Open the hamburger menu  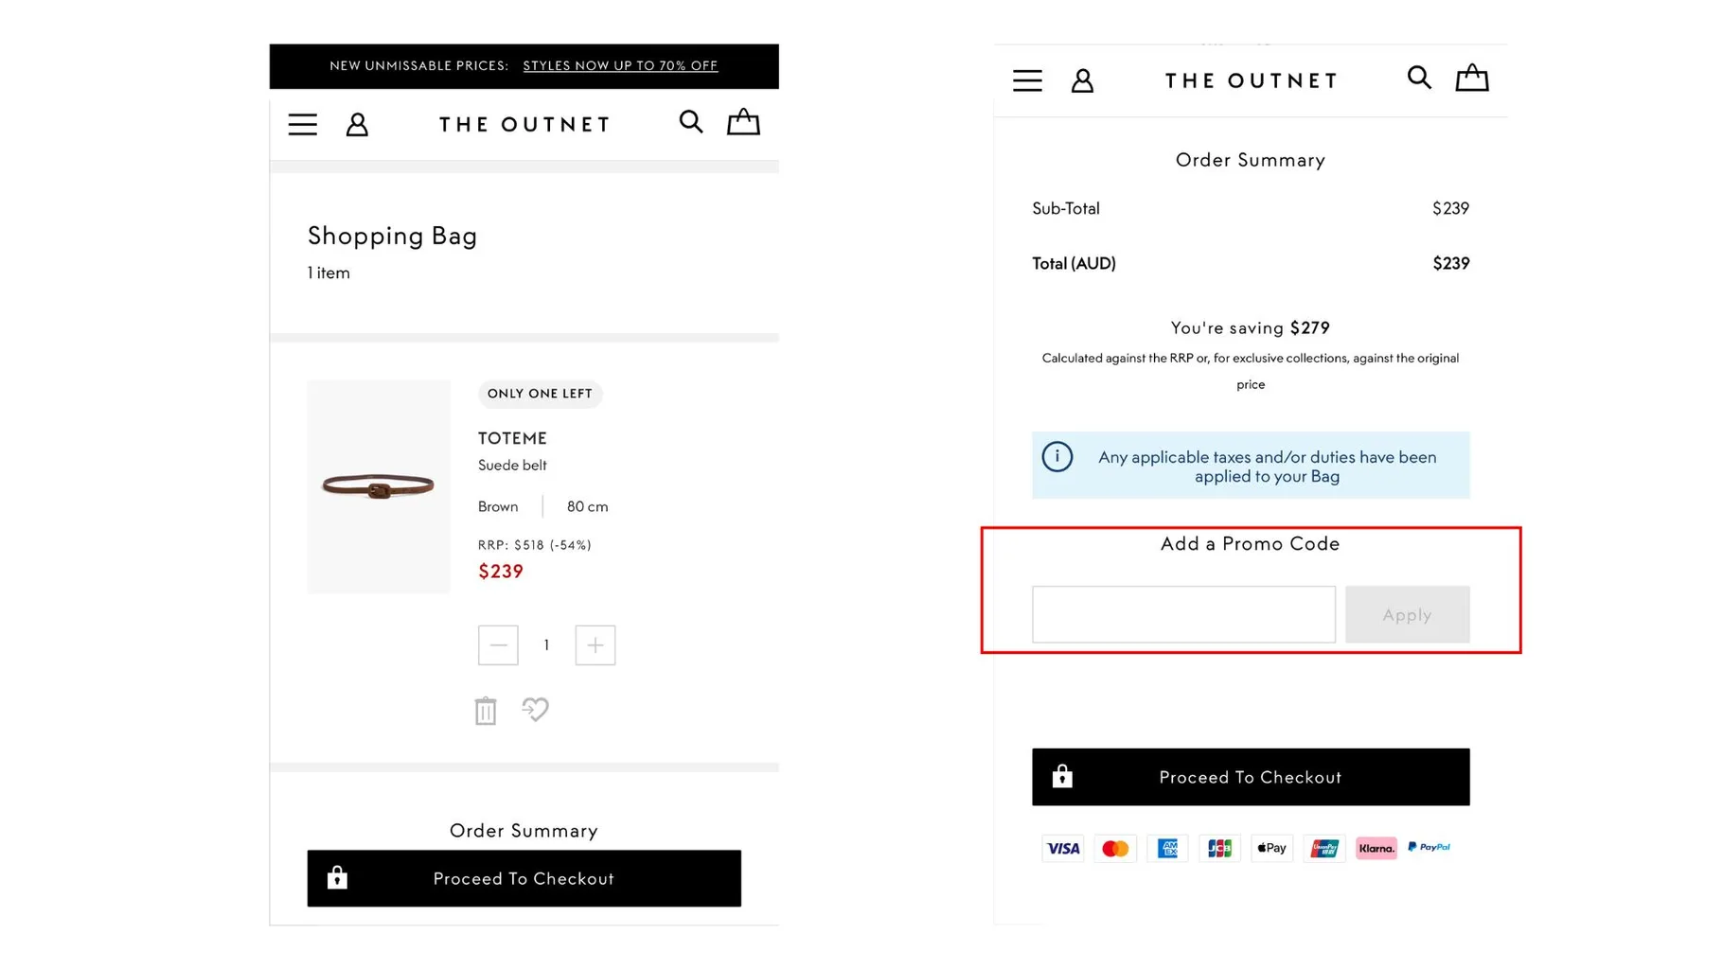pos(302,124)
